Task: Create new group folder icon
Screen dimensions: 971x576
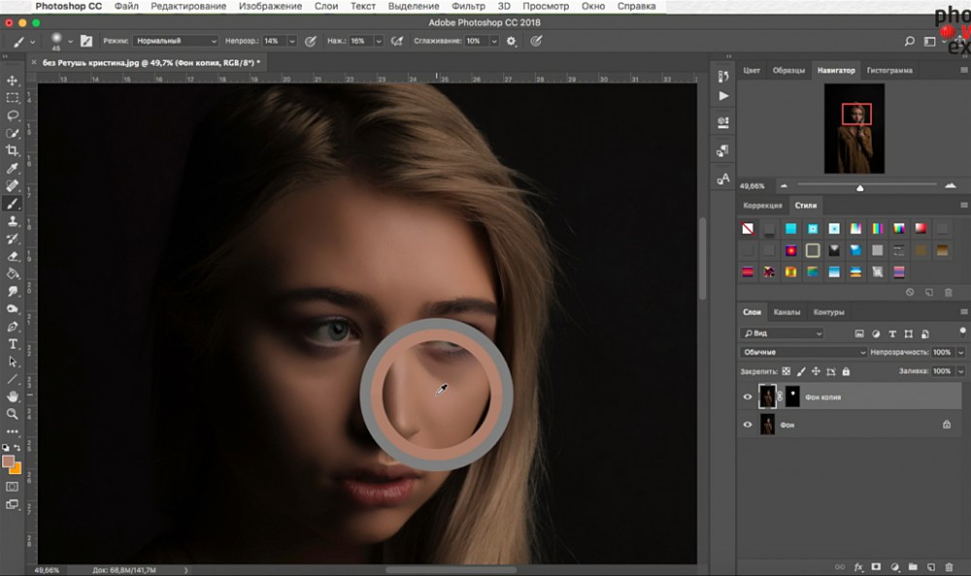Action: 913,566
